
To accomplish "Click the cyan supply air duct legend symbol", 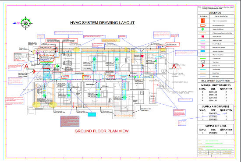I will coord(203,40).
